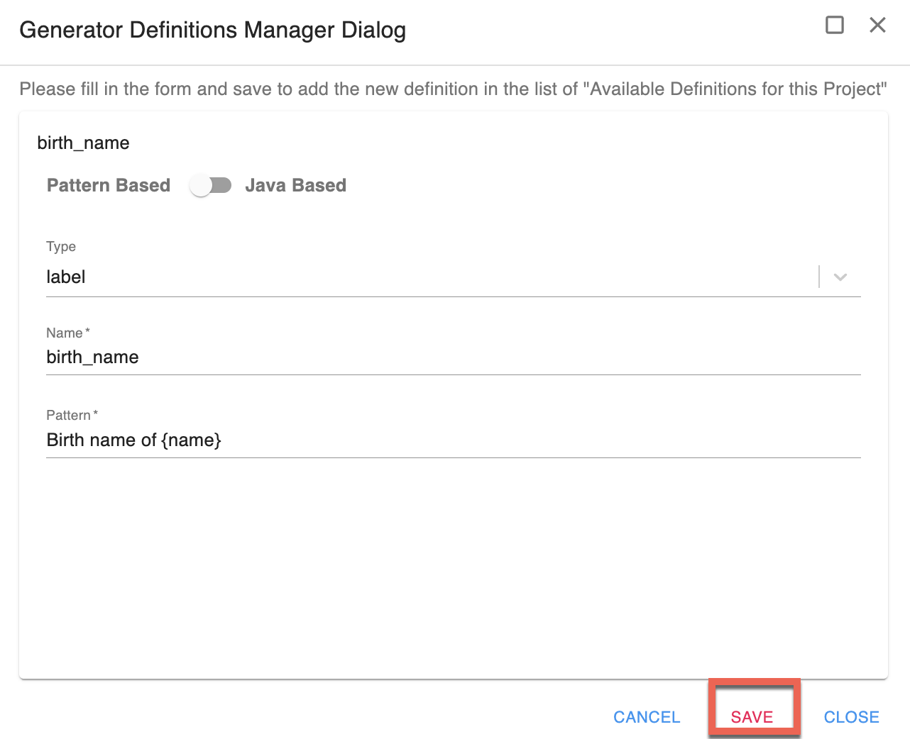The image size is (910, 739).
Task: Toggle the Pattern Based / Java Based switch
Action: (x=210, y=186)
